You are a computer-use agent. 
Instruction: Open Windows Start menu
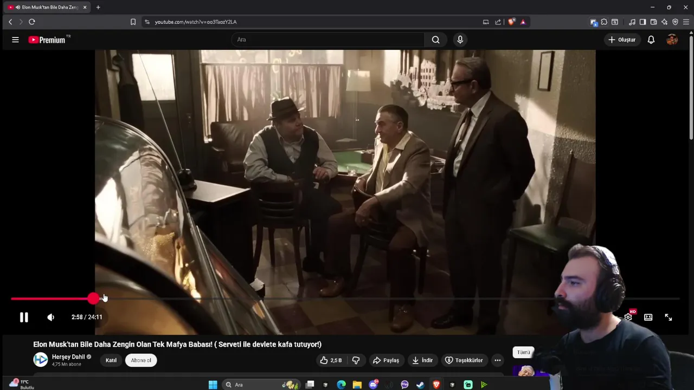tap(213, 385)
